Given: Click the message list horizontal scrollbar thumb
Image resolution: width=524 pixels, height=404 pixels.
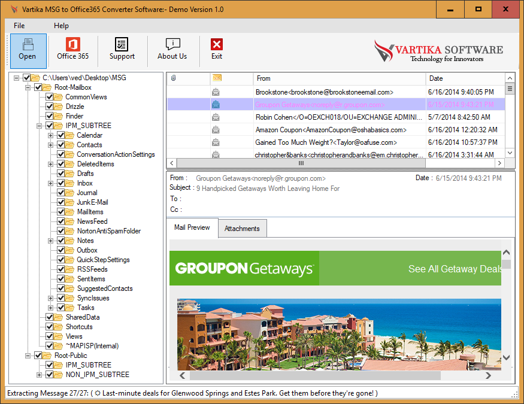Looking at the screenshot, I should coord(301,163).
